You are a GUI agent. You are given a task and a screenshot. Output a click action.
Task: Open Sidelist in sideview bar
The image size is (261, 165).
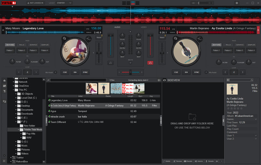click(x=167, y=161)
